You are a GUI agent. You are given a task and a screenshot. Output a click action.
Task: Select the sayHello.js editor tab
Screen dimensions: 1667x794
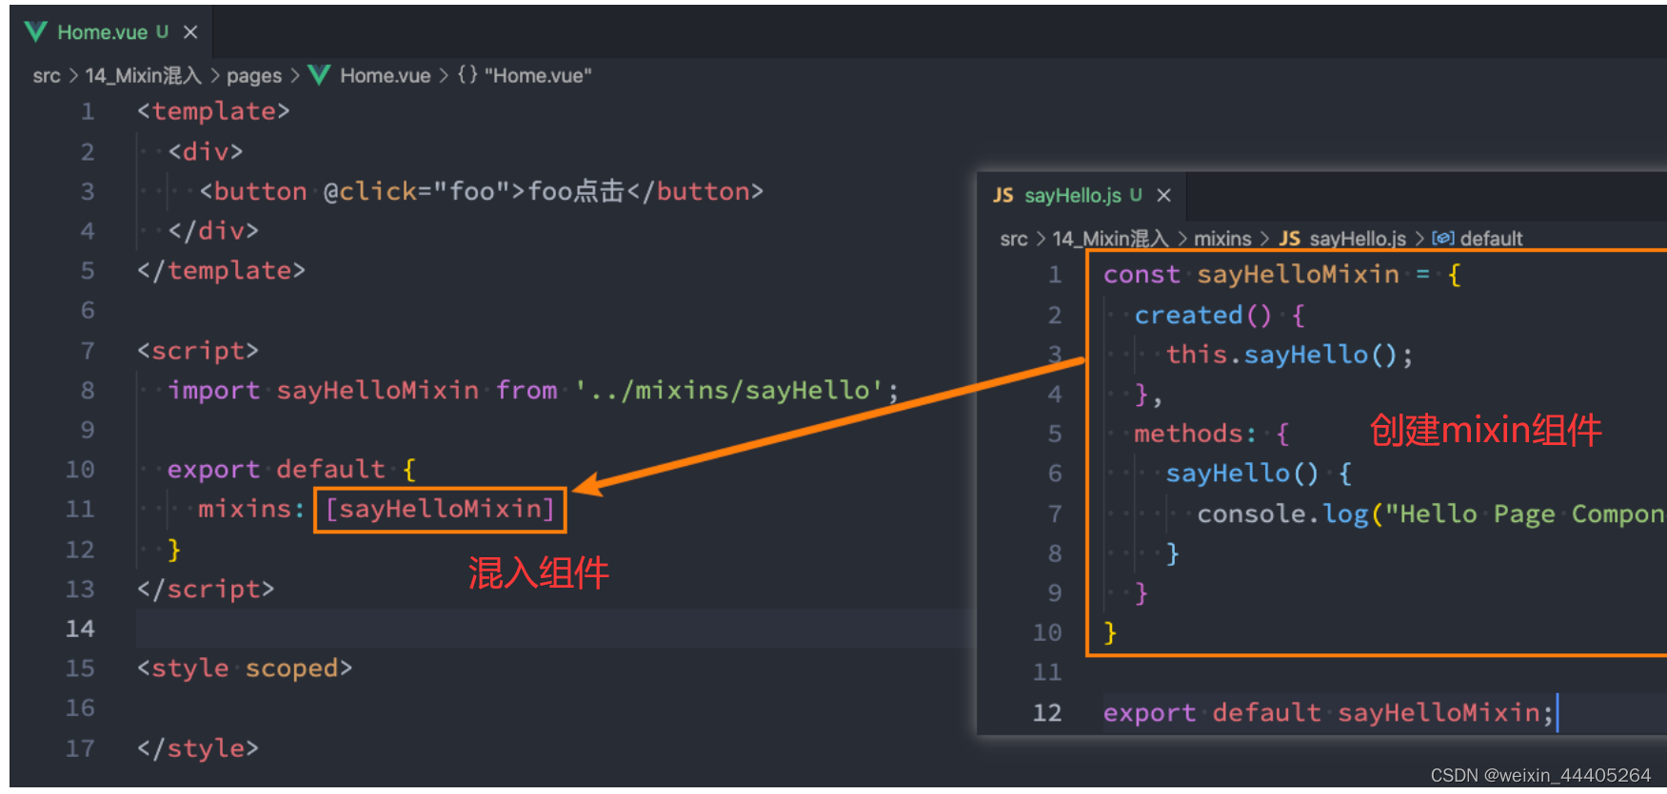coord(1082,195)
